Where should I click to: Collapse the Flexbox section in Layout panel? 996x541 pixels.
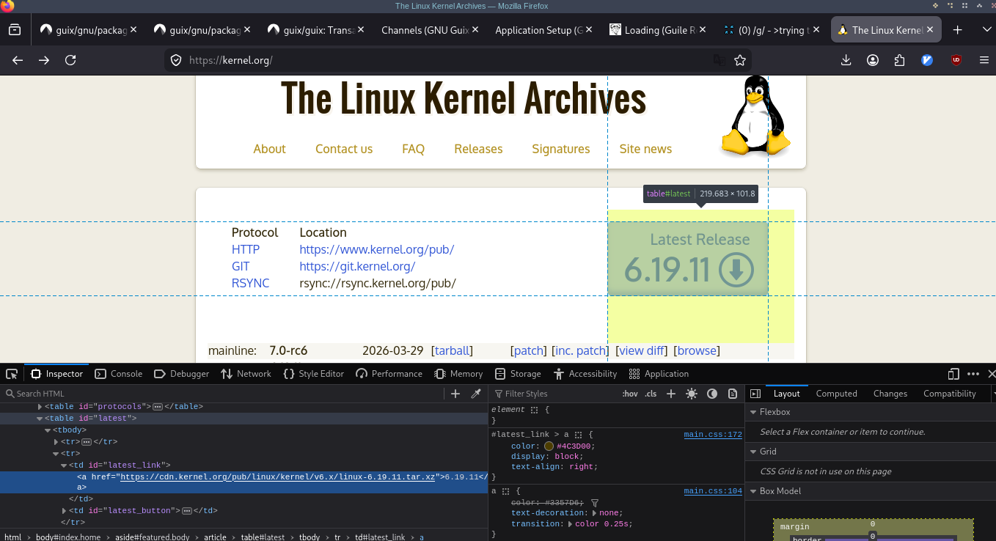pyautogui.click(x=753, y=412)
